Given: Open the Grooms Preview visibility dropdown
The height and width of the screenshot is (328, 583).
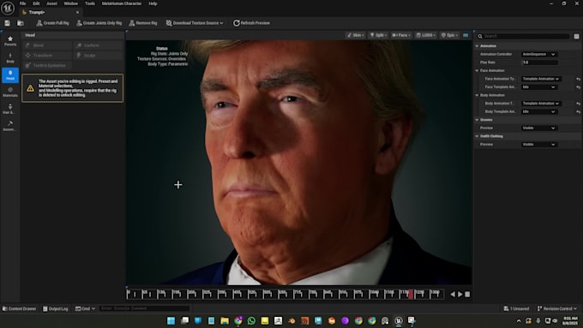Looking at the screenshot, I should tap(538, 128).
